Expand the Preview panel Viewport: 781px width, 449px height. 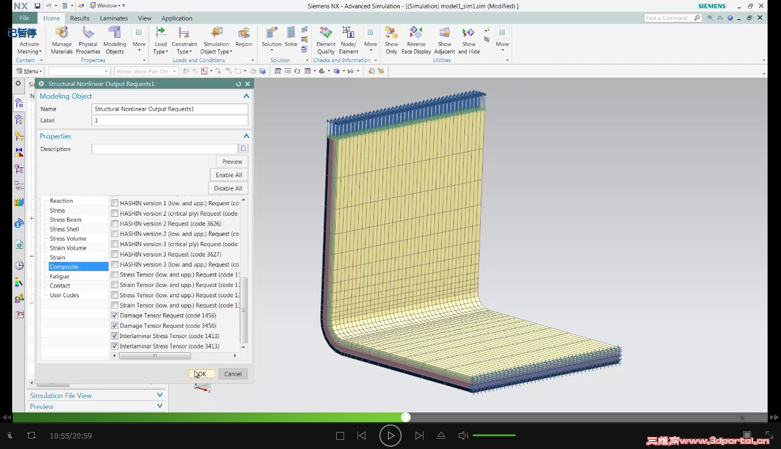[160, 406]
